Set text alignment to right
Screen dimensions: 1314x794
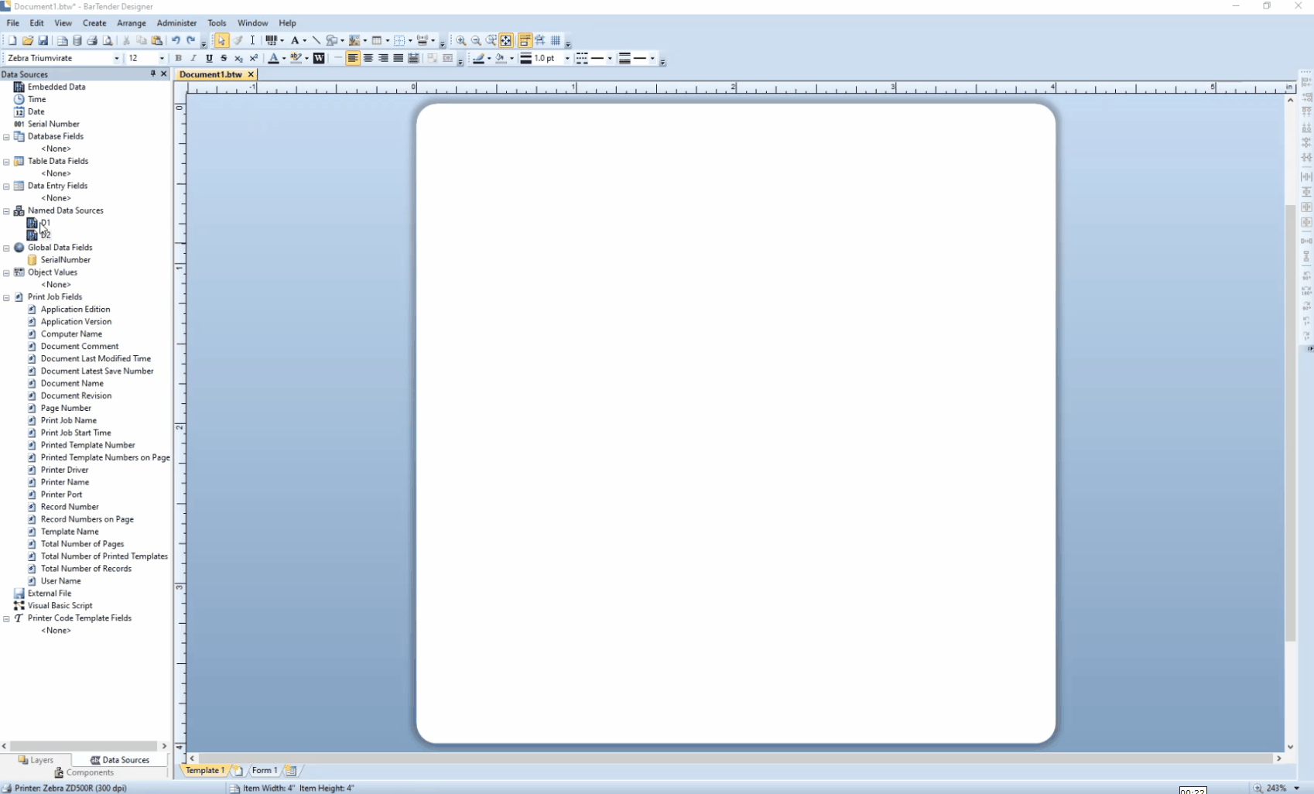383,58
